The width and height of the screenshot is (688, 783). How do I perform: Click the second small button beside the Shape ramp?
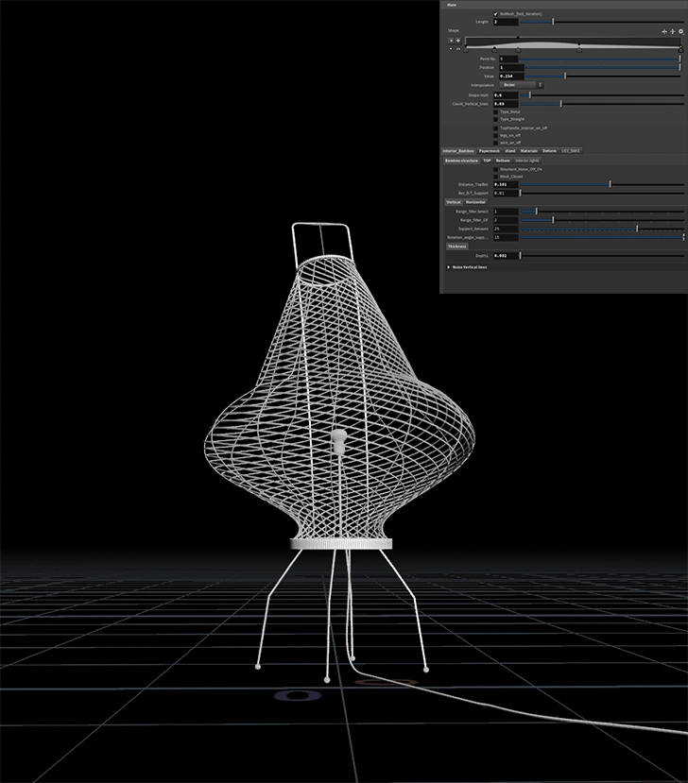tap(458, 41)
